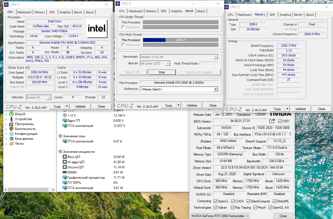Expand the Безопасность tree node
Screen dimensions: 333x219
pos(6,129)
